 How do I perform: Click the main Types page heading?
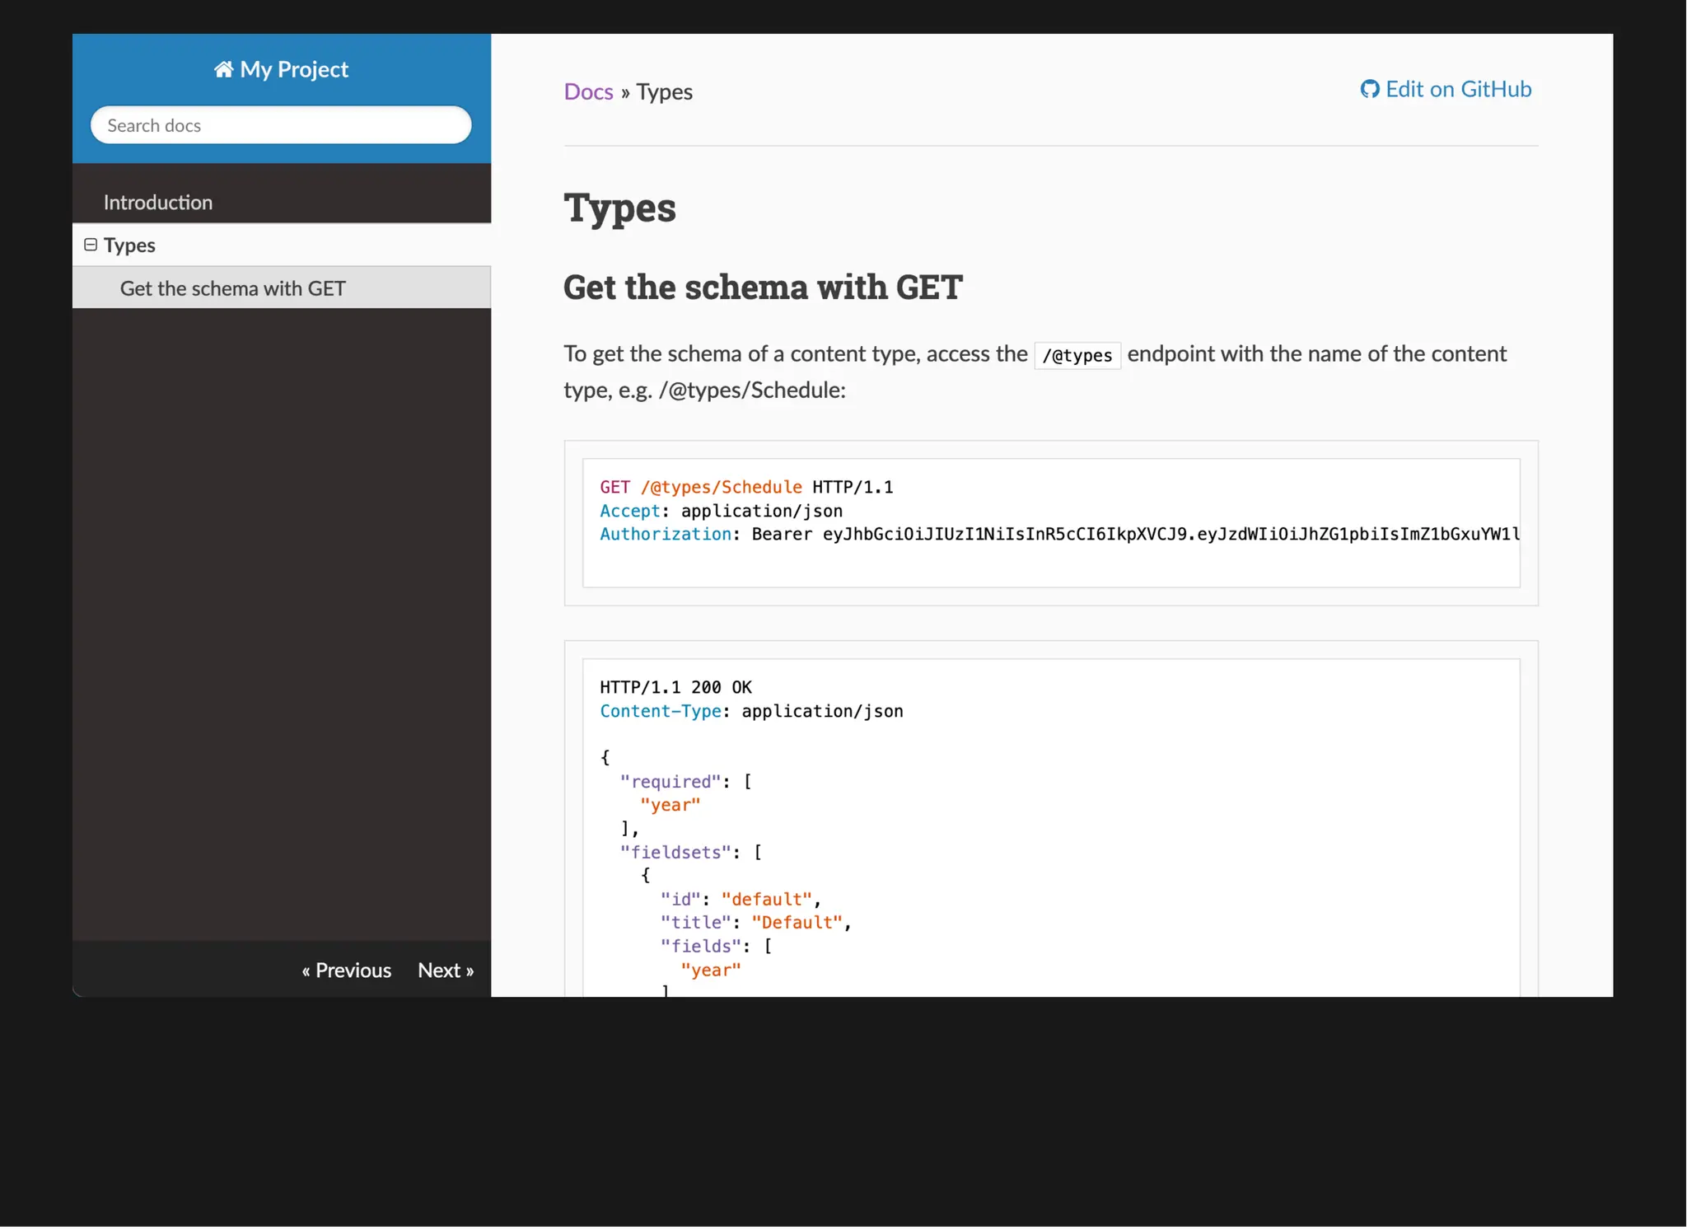click(x=619, y=207)
